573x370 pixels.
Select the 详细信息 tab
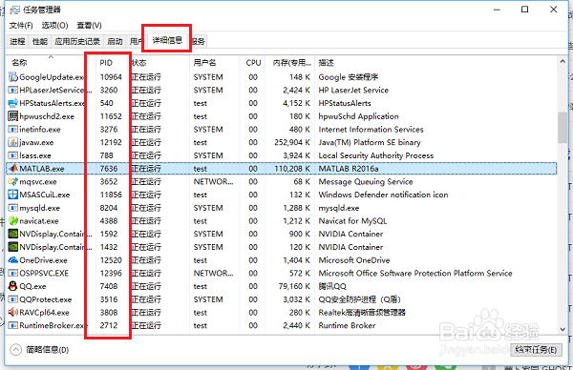tap(167, 40)
